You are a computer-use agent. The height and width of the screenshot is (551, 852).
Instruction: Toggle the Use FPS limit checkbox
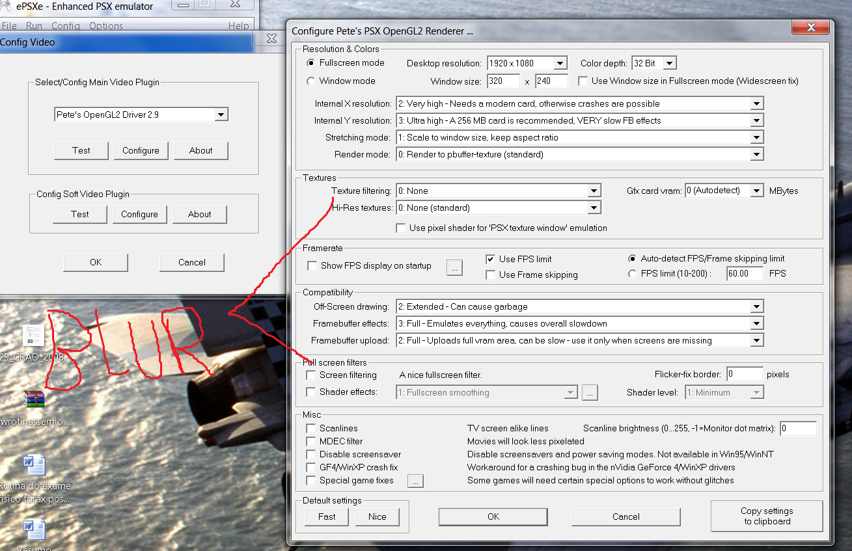click(491, 259)
